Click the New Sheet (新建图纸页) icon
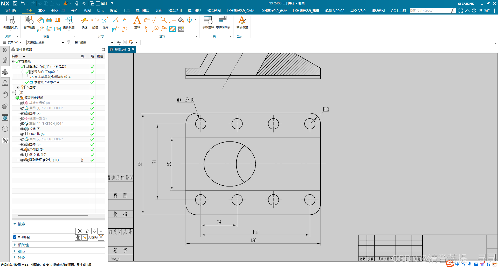Image resolution: width=498 pixels, height=267 pixels. pyautogui.click(x=10, y=20)
